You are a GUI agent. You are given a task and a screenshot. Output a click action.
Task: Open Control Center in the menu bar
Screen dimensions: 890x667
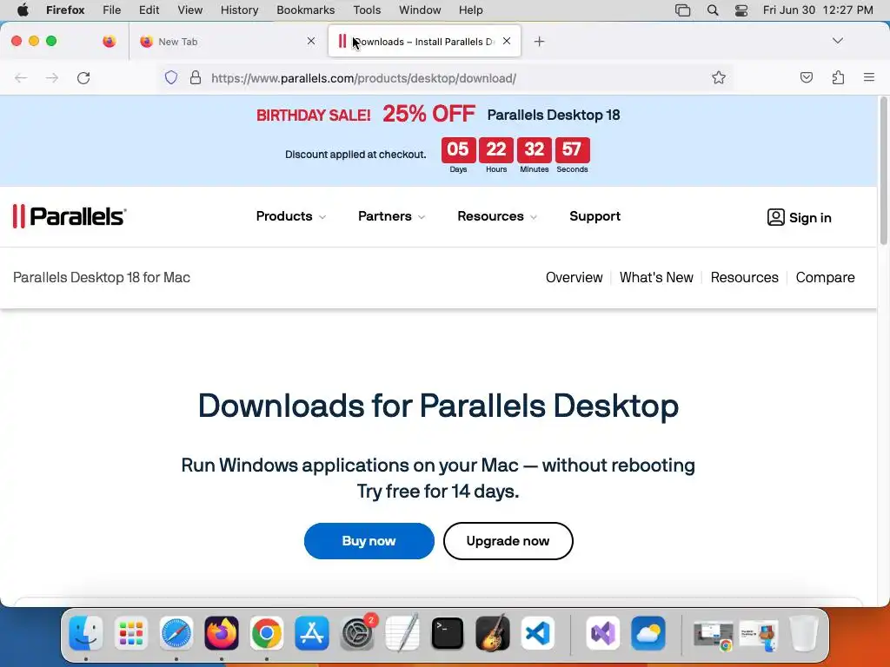point(741,10)
